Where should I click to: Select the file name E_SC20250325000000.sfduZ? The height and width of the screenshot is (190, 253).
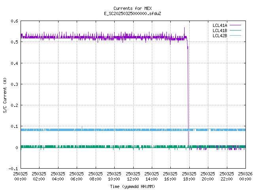[x=132, y=13]
